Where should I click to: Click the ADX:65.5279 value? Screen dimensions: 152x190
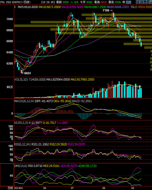69,166
